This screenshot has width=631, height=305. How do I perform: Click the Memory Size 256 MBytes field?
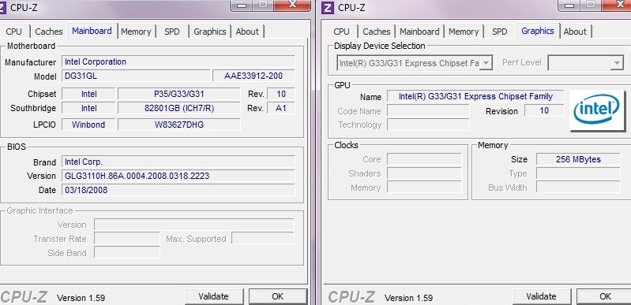tap(578, 159)
